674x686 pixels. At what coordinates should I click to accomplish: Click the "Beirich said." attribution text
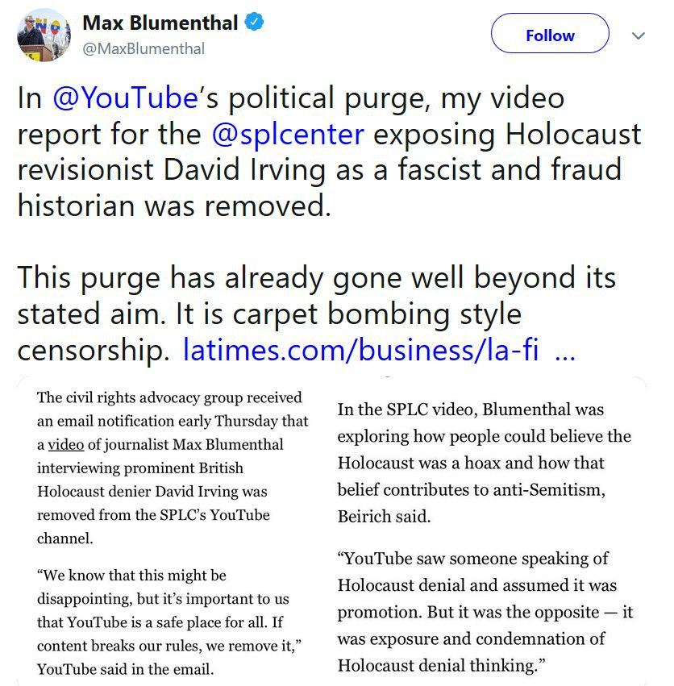[384, 517]
